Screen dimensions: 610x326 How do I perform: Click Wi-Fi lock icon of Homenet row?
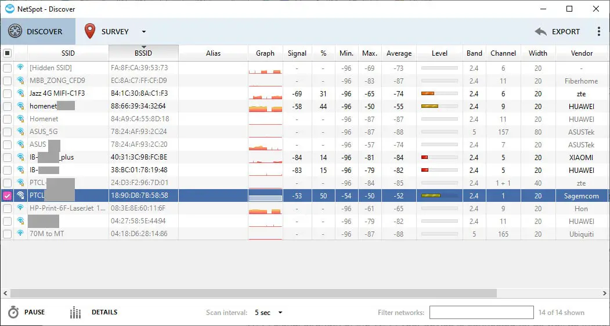tap(20, 119)
